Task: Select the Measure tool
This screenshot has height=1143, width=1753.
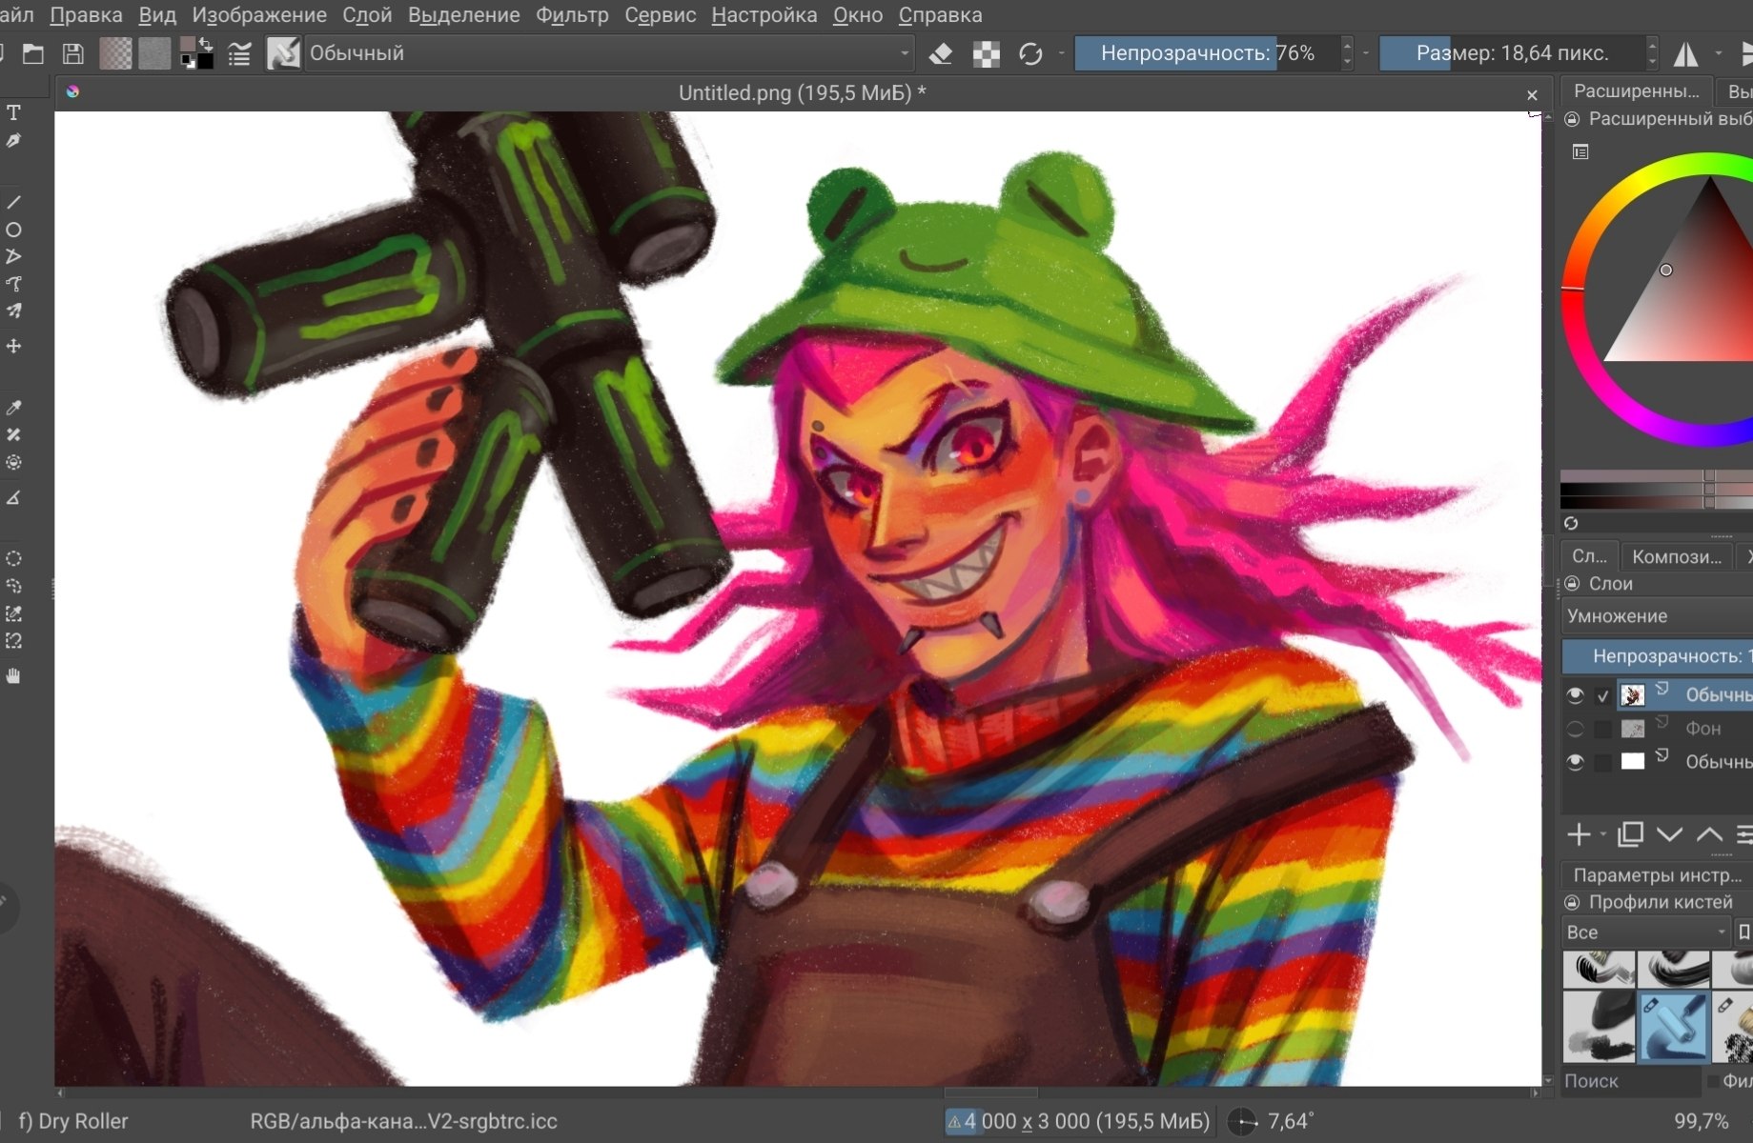Action: [x=13, y=497]
